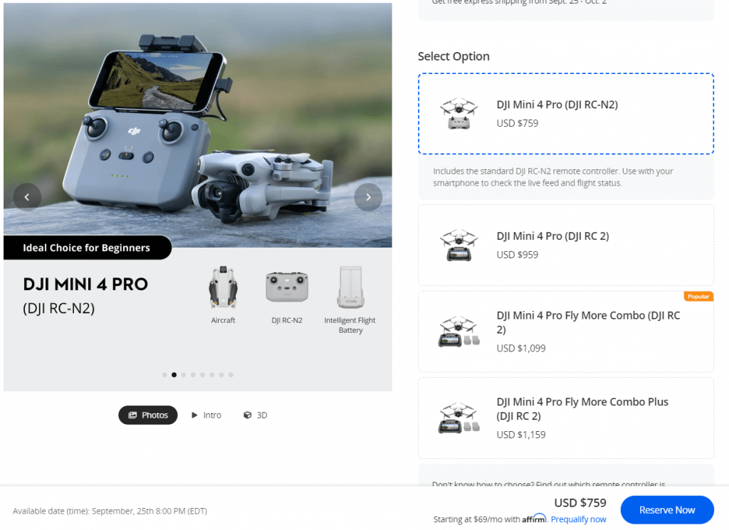Click the Affirm logo
This screenshot has width=729, height=530.
[x=534, y=519]
